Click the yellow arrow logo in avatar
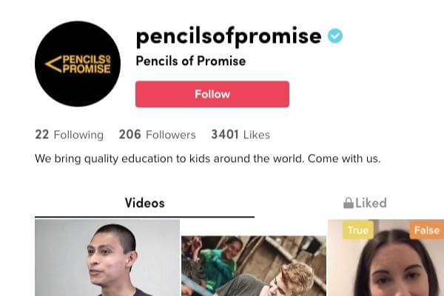 (53, 64)
